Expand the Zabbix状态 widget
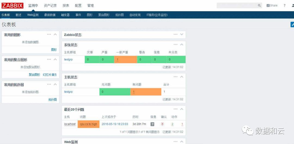Screen dimensions: 294x144 click(182, 34)
